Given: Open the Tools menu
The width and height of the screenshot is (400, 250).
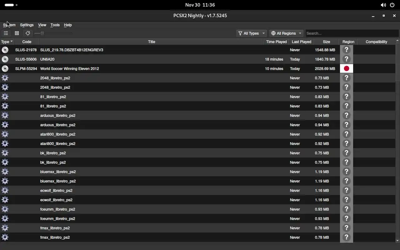Looking at the screenshot, I should (x=55, y=25).
